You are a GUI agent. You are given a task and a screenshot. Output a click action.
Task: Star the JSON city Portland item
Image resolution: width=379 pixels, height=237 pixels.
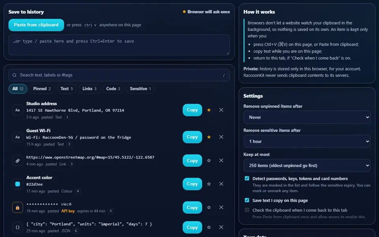(x=209, y=228)
